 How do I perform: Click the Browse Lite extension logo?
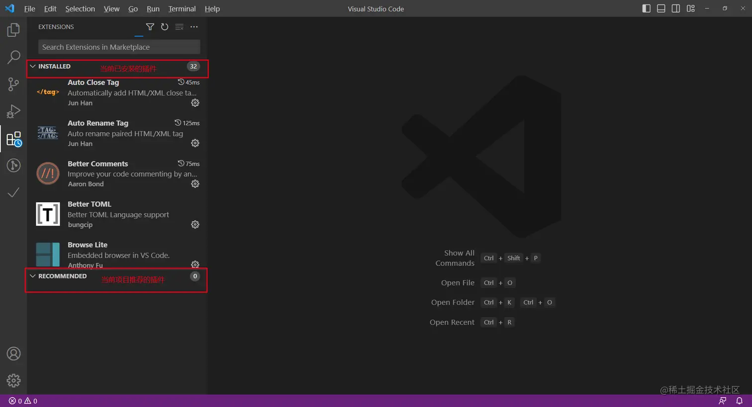(48, 254)
